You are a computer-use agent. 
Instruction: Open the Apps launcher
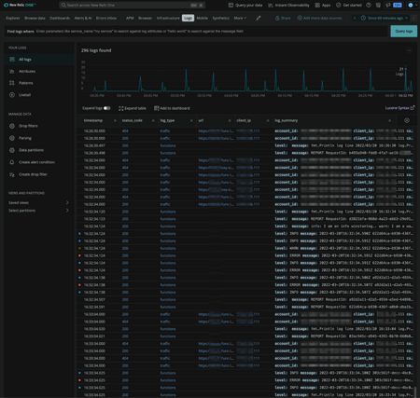(323, 5)
